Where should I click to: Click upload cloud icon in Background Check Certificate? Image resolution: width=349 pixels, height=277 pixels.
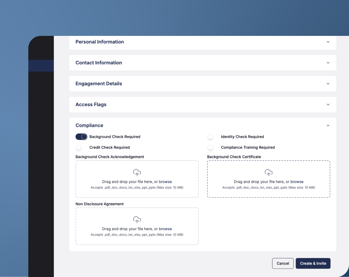pyautogui.click(x=269, y=172)
